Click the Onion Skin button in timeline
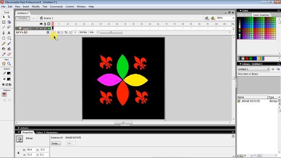 click(x=58, y=32)
